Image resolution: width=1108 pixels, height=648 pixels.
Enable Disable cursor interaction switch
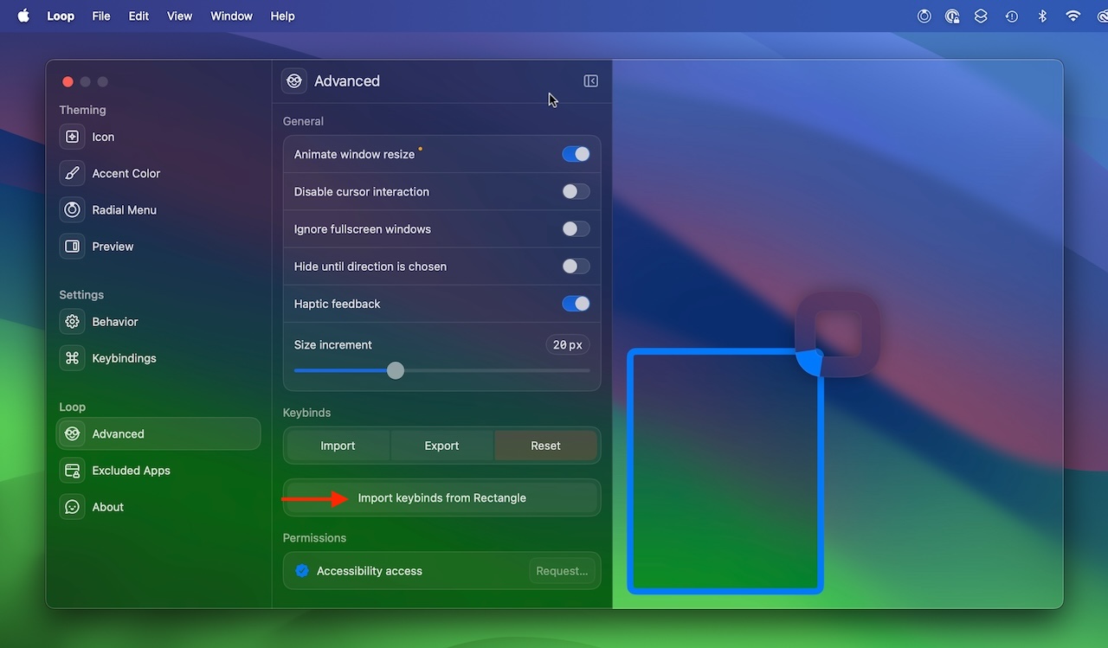pos(576,191)
